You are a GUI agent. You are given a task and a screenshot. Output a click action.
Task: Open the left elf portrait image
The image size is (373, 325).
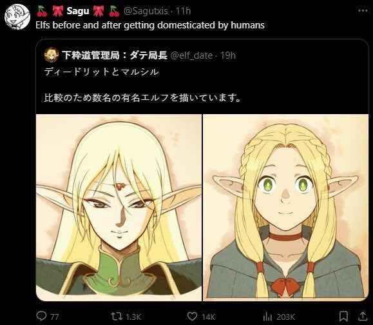[x=119, y=208]
